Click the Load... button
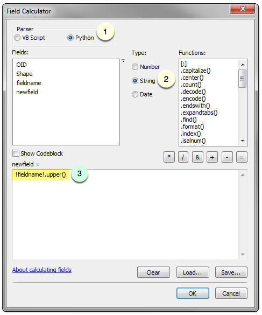Screen dimensions: 262x315 point(193,272)
